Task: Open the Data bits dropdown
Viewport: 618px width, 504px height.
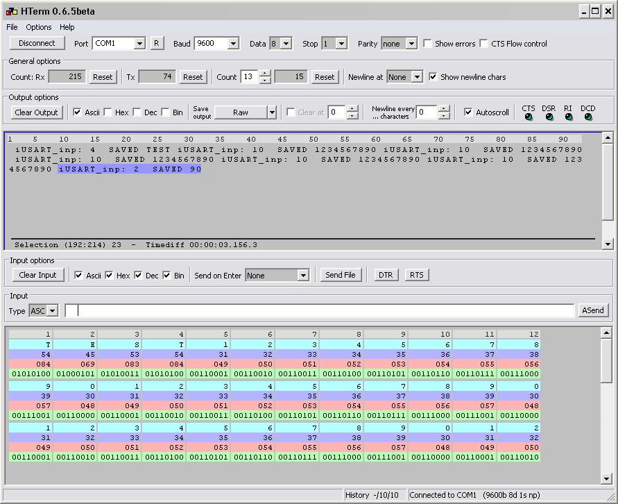Action: (x=286, y=43)
